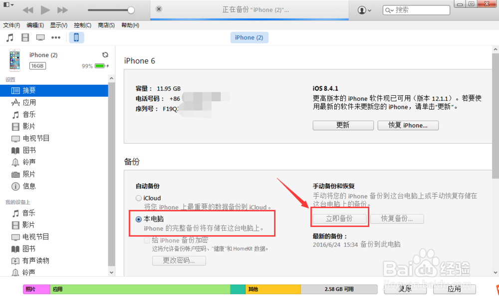This screenshot has height=302, width=499.
Task: Click the 其他 segment of storage bar
Action: point(273,289)
